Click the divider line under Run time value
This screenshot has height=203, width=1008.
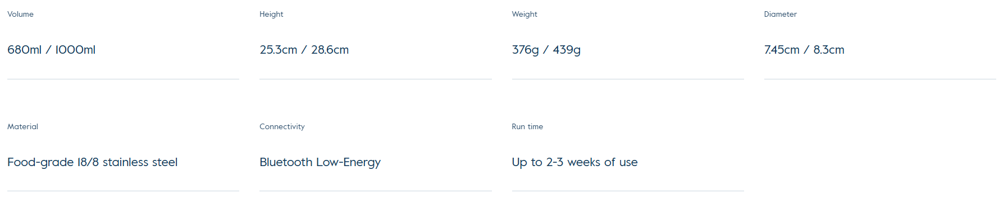[x=628, y=191]
